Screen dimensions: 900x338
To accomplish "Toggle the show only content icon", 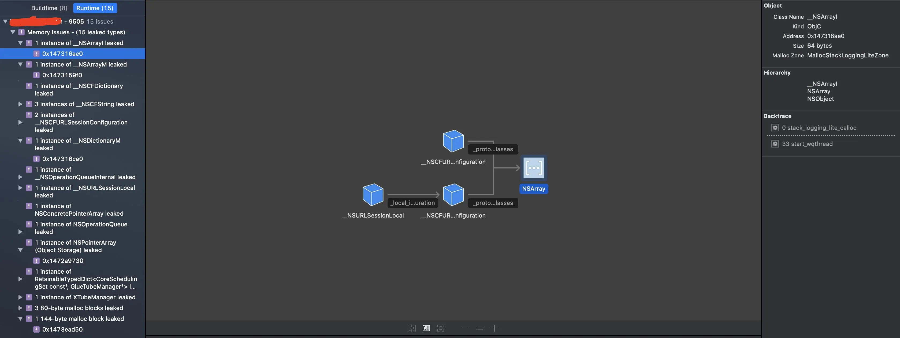I will pyautogui.click(x=426, y=328).
